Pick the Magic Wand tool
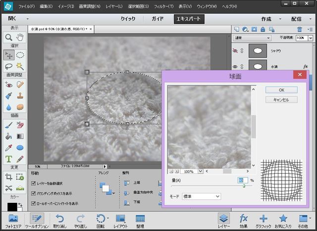 (20, 66)
